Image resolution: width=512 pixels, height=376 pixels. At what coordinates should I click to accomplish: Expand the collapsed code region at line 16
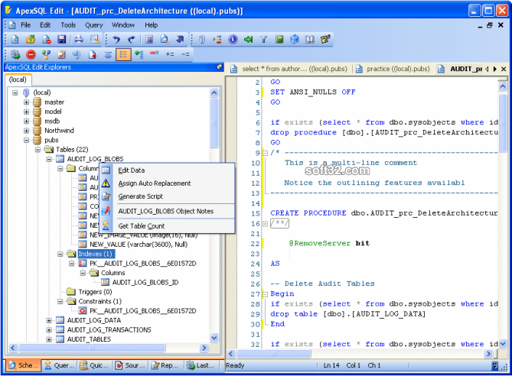point(265,224)
